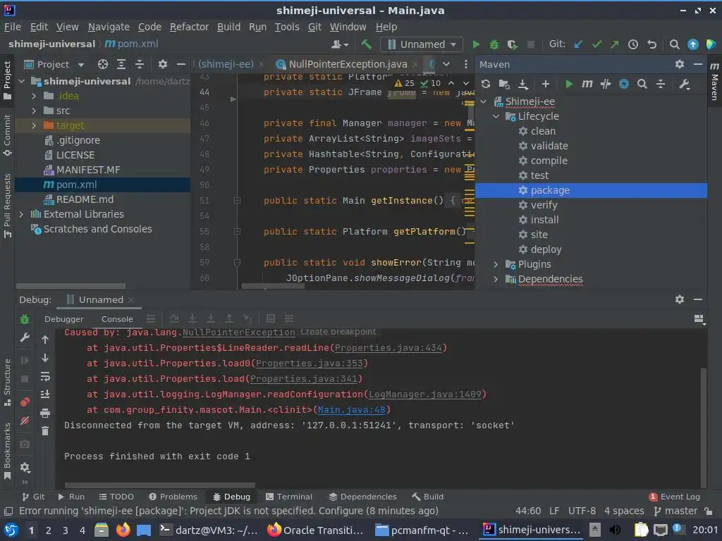Open Project view dropdown arrow
Viewport: 722px width, 541px height.
(x=81, y=64)
